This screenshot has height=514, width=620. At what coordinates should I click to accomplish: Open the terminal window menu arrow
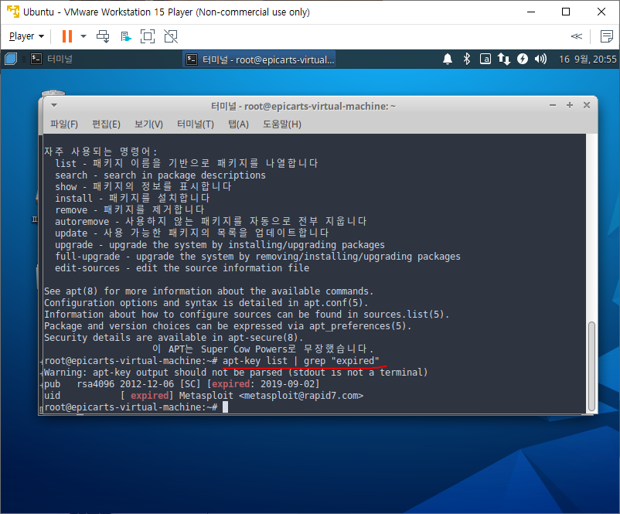(x=54, y=106)
